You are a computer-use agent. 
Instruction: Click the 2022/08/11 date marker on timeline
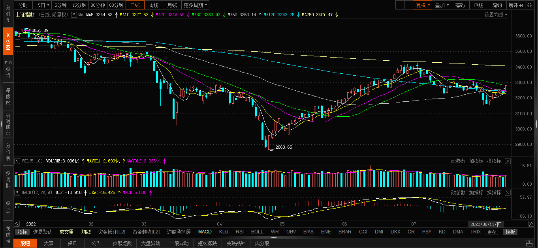(x=486, y=224)
